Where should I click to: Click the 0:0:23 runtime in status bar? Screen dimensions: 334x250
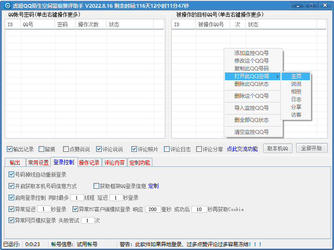(x=33, y=244)
